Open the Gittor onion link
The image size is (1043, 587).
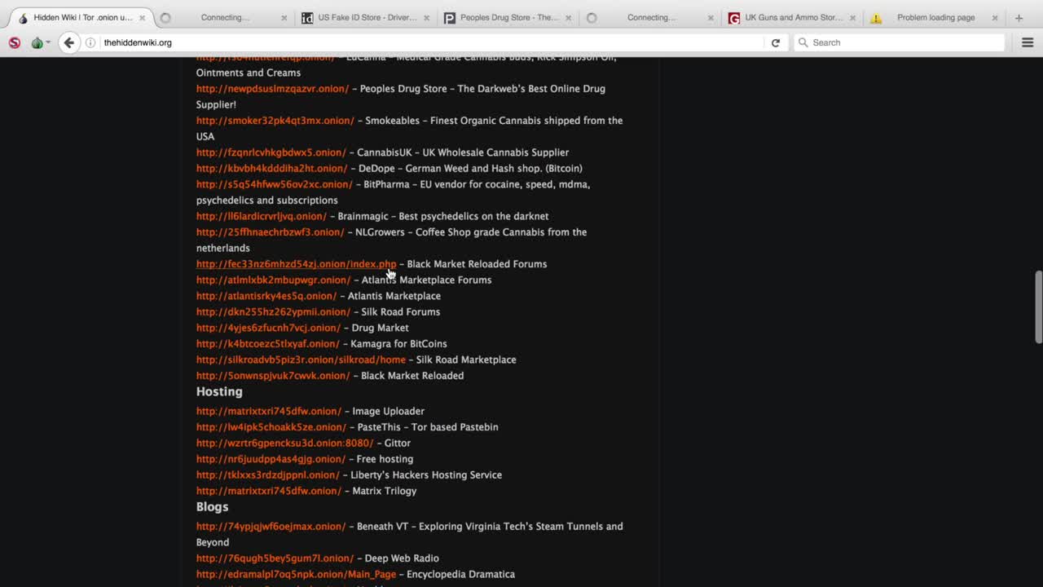click(x=285, y=443)
